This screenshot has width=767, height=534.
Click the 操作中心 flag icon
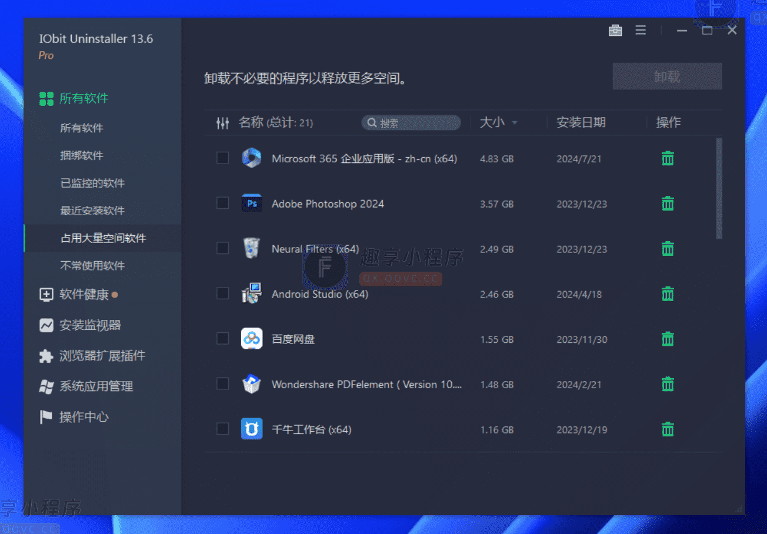46,417
